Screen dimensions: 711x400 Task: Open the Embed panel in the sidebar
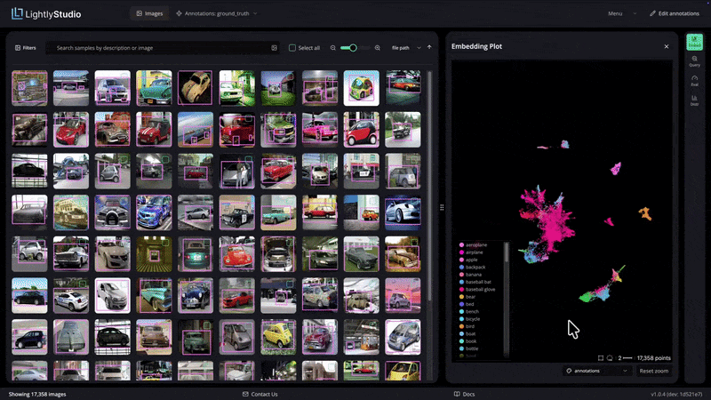pyautogui.click(x=694, y=42)
